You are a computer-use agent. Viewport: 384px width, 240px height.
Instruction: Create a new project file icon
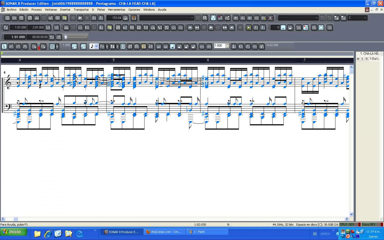[7, 18]
